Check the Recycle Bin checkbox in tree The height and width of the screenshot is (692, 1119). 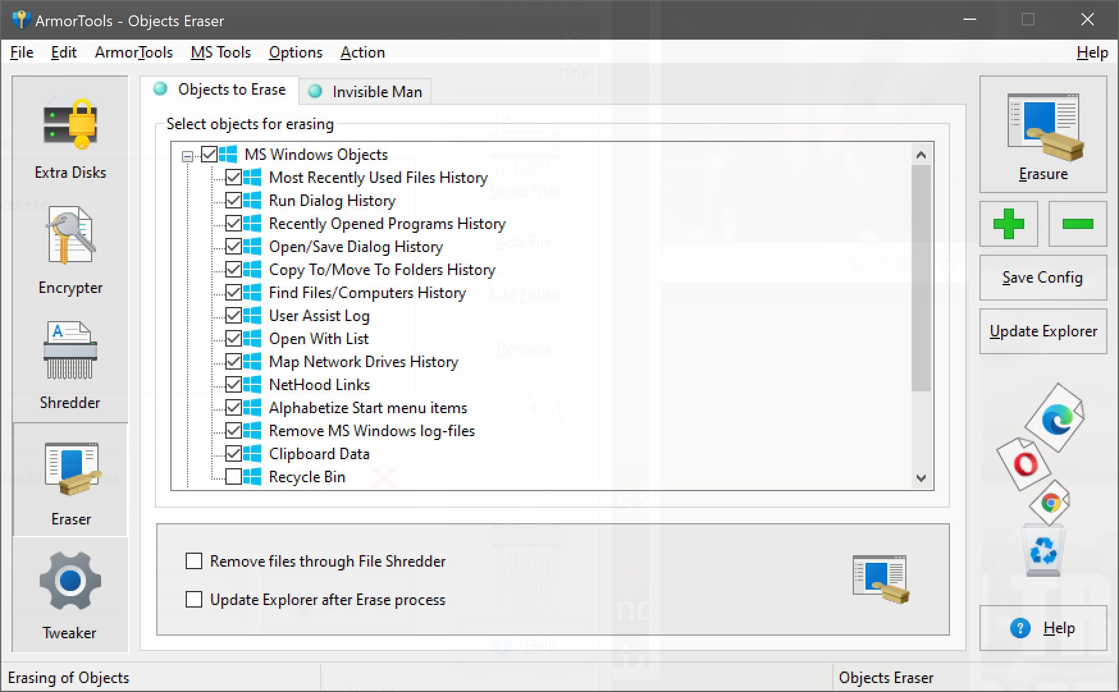(x=234, y=476)
